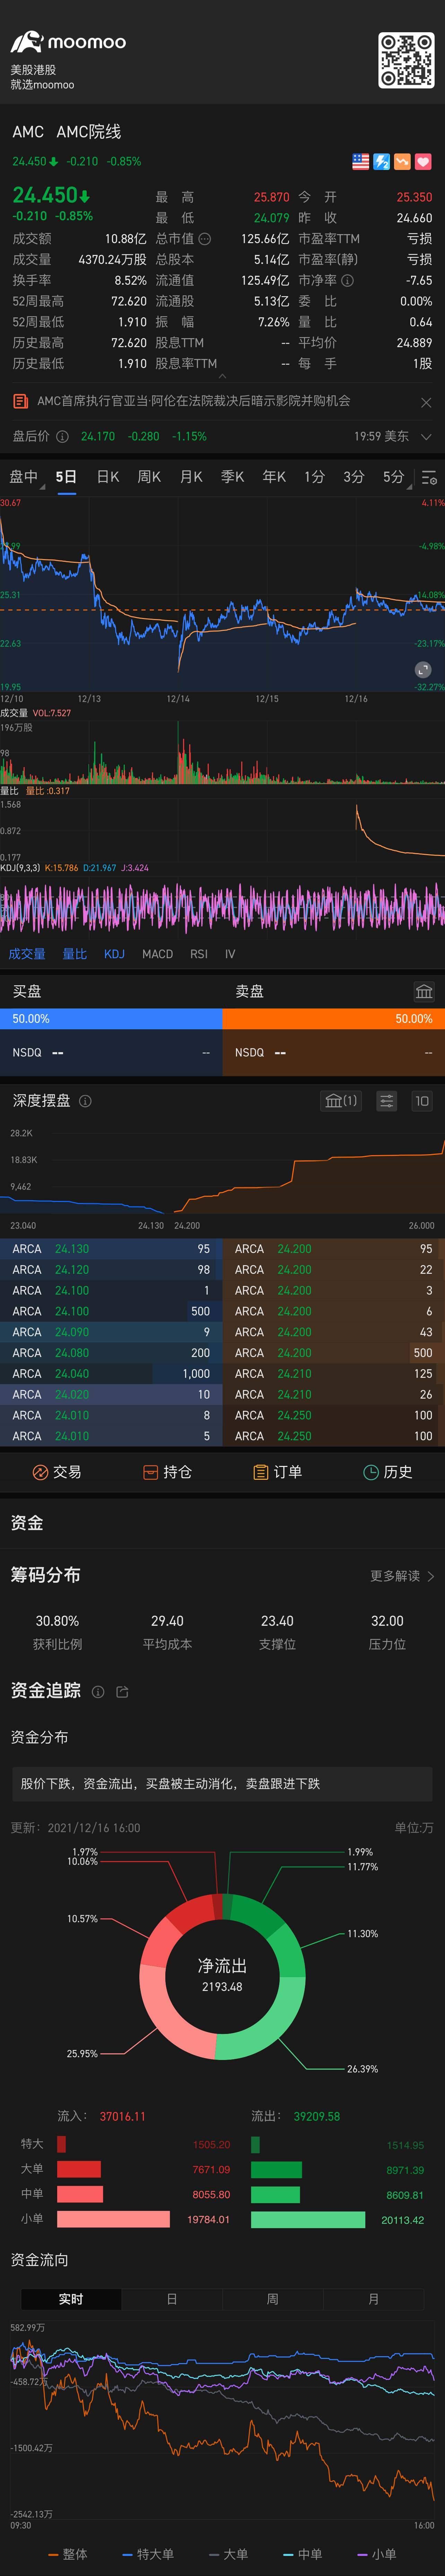This screenshot has width=445, height=2576.
Task: Toggle the KDJ indicator
Action: coord(115,954)
